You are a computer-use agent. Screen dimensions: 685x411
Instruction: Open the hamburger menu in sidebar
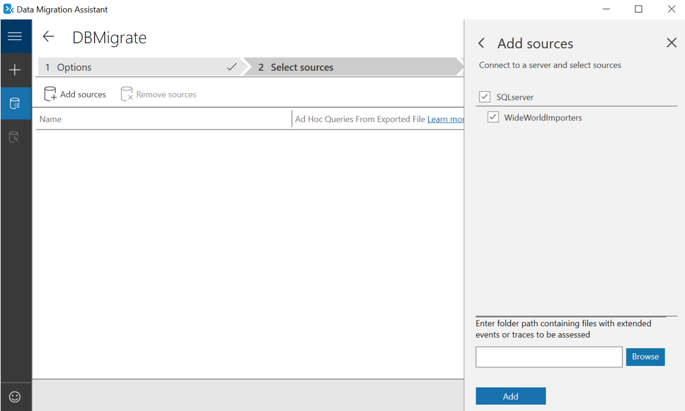(15, 36)
